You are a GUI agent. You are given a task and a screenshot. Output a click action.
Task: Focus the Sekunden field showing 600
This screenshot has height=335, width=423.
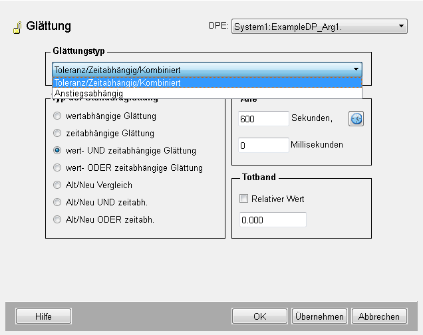[263, 118]
